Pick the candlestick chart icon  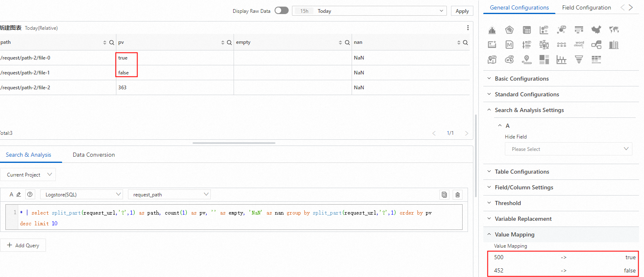click(x=544, y=45)
